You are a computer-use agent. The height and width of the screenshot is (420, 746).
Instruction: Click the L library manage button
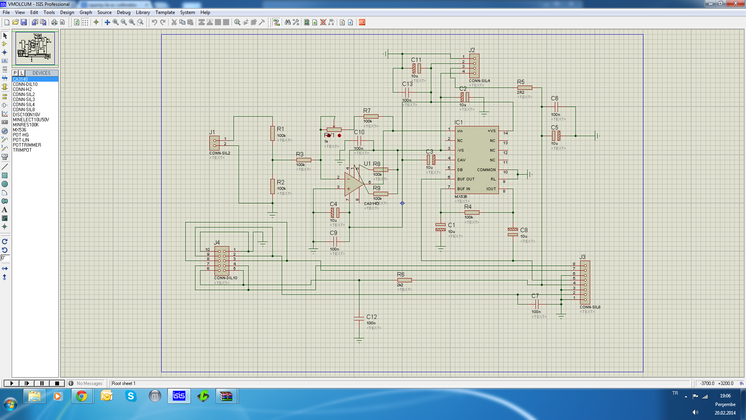tap(22, 73)
